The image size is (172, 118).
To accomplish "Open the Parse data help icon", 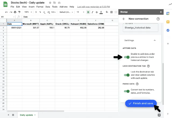I will point(137,84).
